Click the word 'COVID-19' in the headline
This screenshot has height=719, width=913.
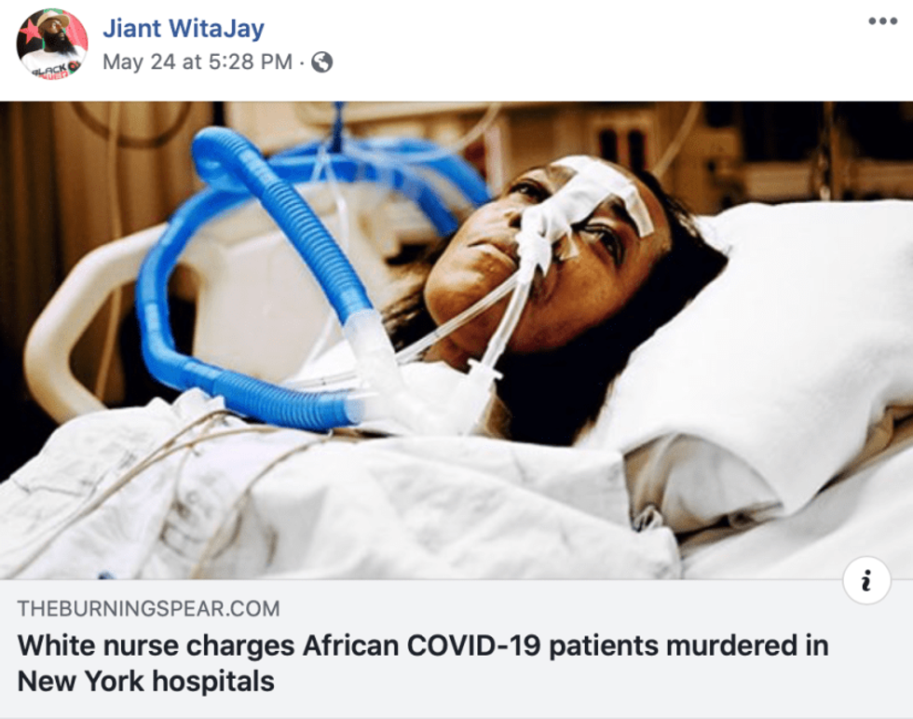[474, 645]
